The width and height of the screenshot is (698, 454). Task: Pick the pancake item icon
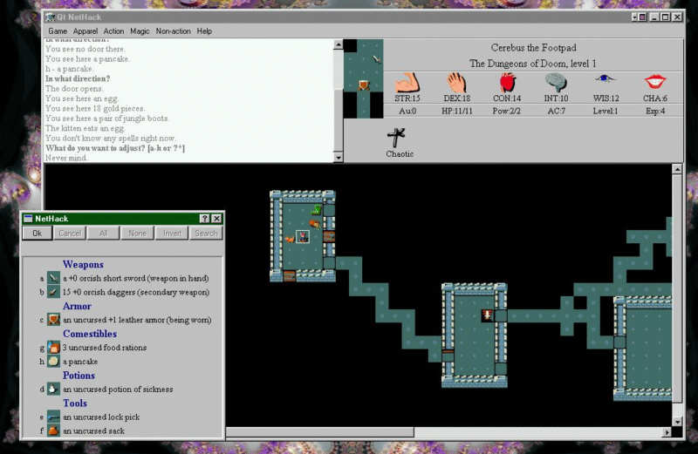53,361
